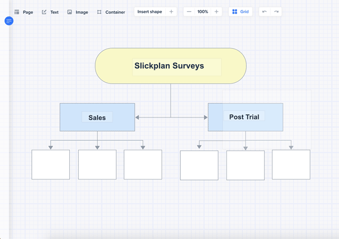Toggle the Grid display

(240, 11)
